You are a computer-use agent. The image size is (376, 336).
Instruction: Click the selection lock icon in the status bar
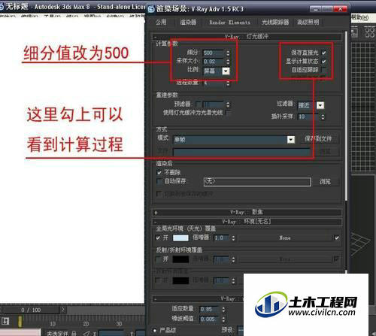[74, 333]
